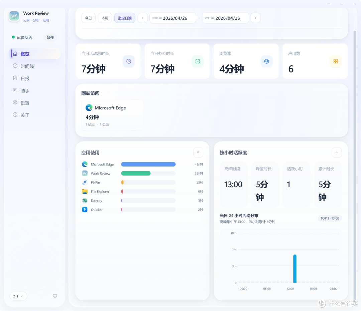Select the 今日 date range tab
Image resolution: width=361 pixels, height=311 pixels.
click(88, 18)
